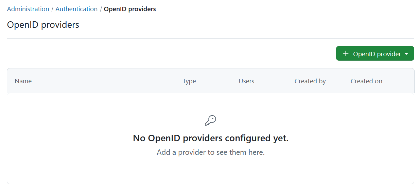Sort by the Name column header
This screenshot has width=419, height=191.
pos(23,81)
